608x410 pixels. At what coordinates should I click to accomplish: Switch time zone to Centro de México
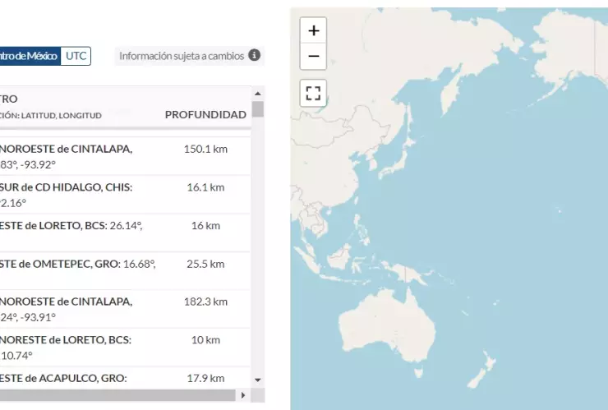click(29, 56)
